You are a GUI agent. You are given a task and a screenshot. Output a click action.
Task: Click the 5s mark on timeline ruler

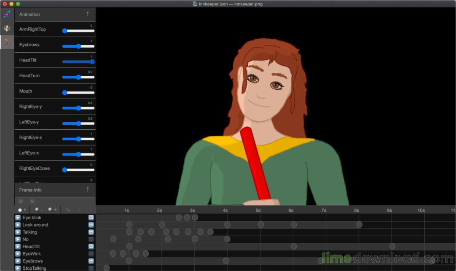(258, 210)
